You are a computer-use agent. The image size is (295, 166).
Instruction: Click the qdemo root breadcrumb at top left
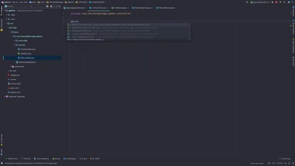click(x=6, y=2)
